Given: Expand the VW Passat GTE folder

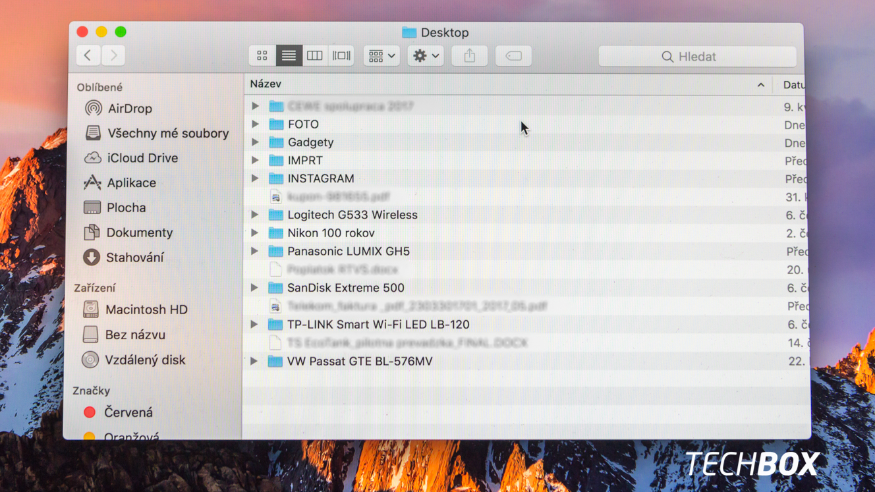Looking at the screenshot, I should click(254, 361).
